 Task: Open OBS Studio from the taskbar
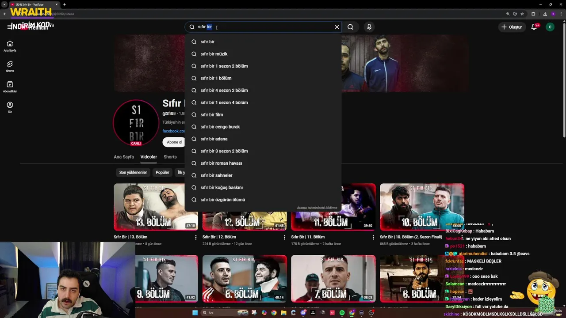(371, 313)
